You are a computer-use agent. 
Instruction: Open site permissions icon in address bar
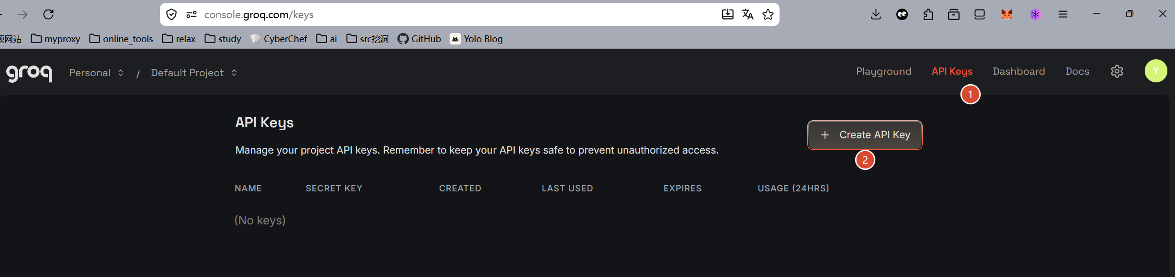pos(192,14)
